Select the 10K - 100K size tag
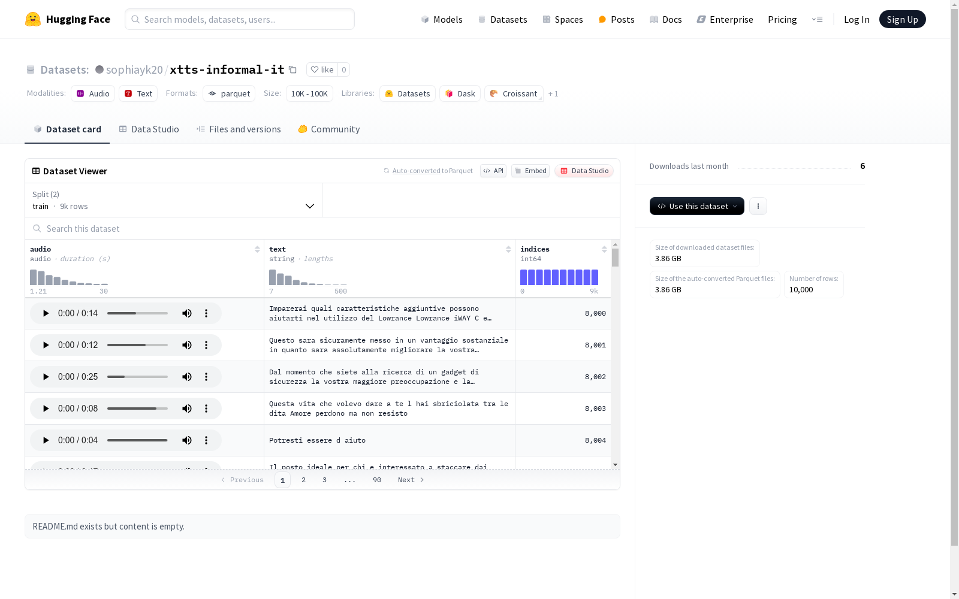 (309, 93)
